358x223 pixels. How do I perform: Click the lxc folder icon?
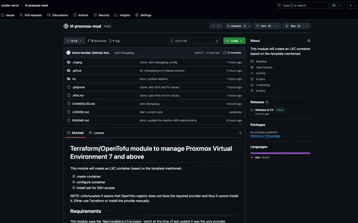[69, 78]
